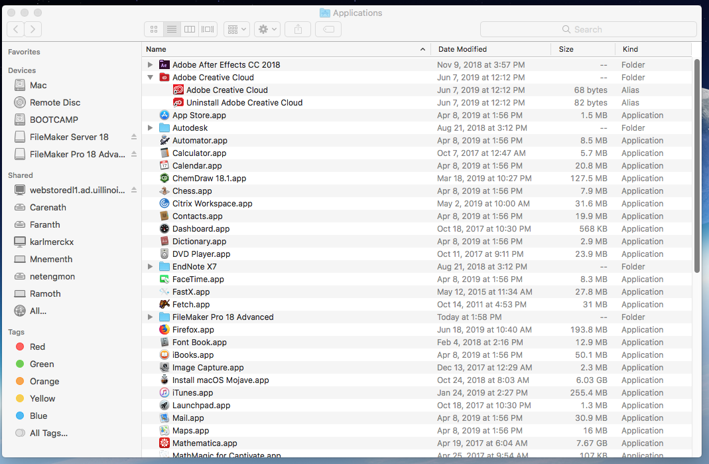This screenshot has height=464, width=709.
Task: Go back with the left arrow button
Action: coord(16,29)
